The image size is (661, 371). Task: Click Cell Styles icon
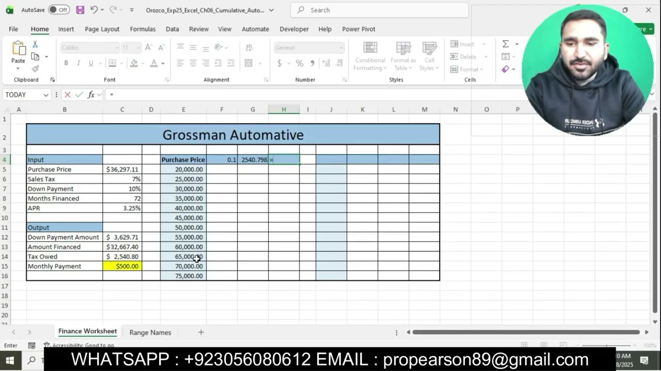[429, 56]
